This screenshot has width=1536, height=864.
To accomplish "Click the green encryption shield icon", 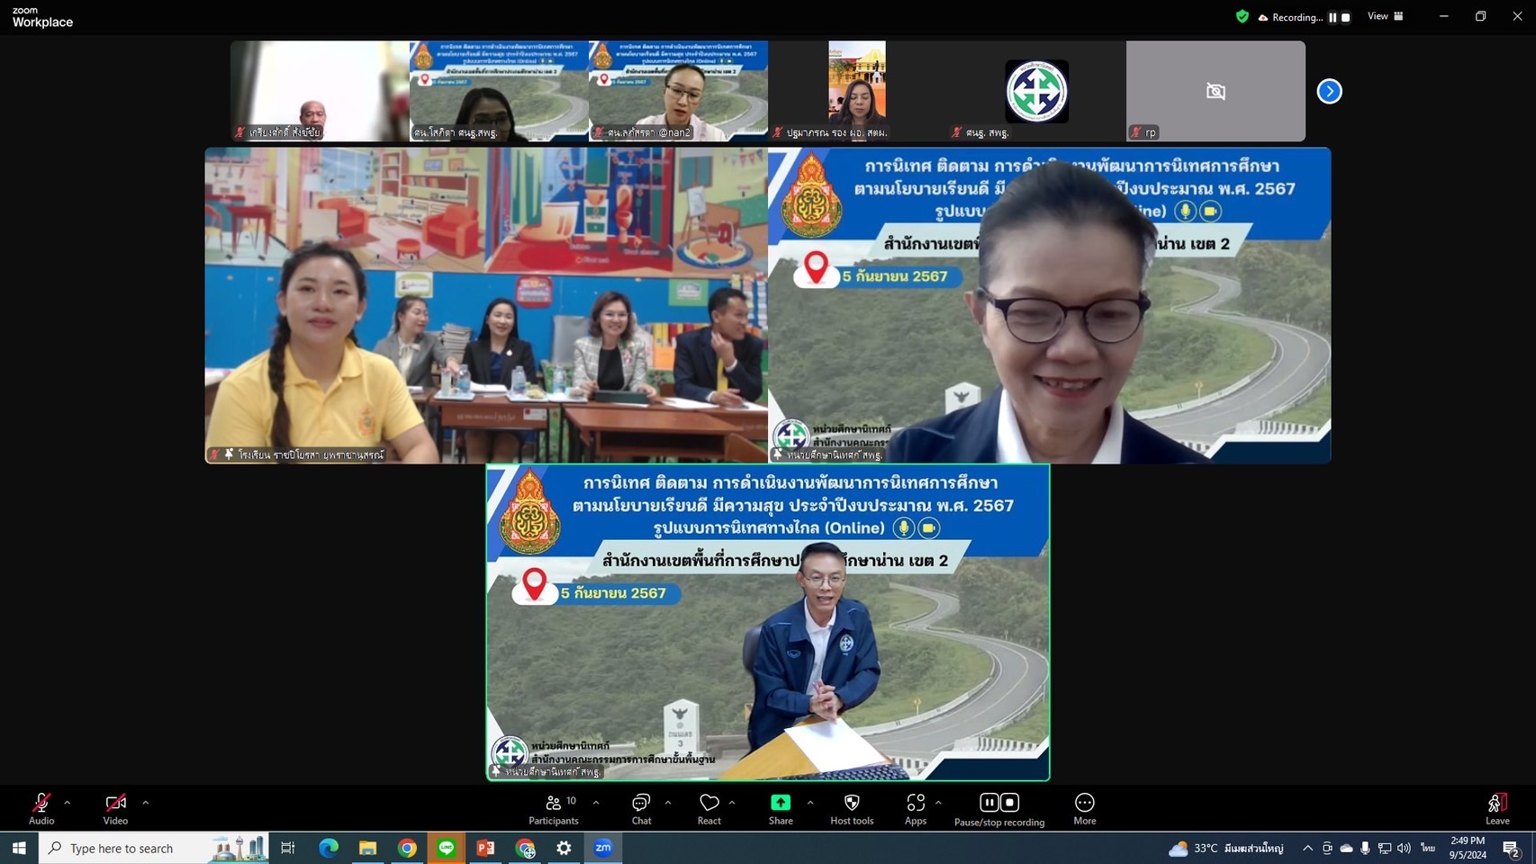I will tap(1242, 16).
